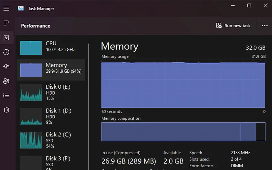Click the free segment of Memory composition
This screenshot has width=272, height=170.
pos(260,132)
